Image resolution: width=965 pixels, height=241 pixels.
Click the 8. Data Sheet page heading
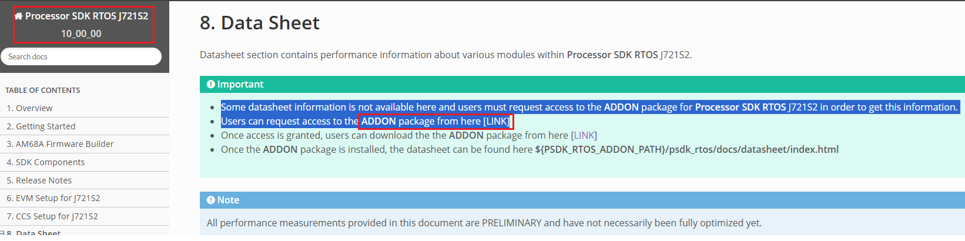(260, 22)
